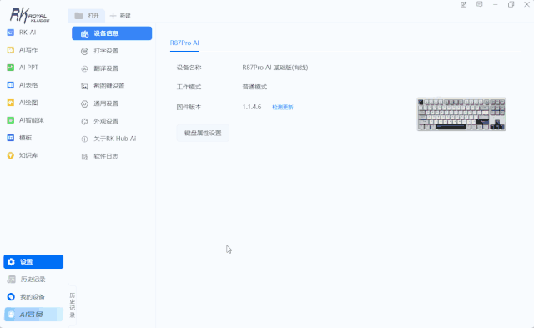The image size is (534, 328).
Task: Open 历史记录 in the left sidebar
Action: coord(26,280)
